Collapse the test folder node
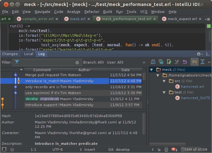Screen dimensions: 212x153 tap(164, 93)
